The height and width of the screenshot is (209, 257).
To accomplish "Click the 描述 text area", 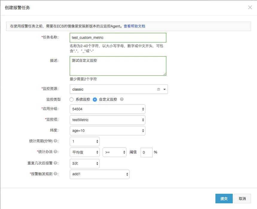I will click(118, 66).
